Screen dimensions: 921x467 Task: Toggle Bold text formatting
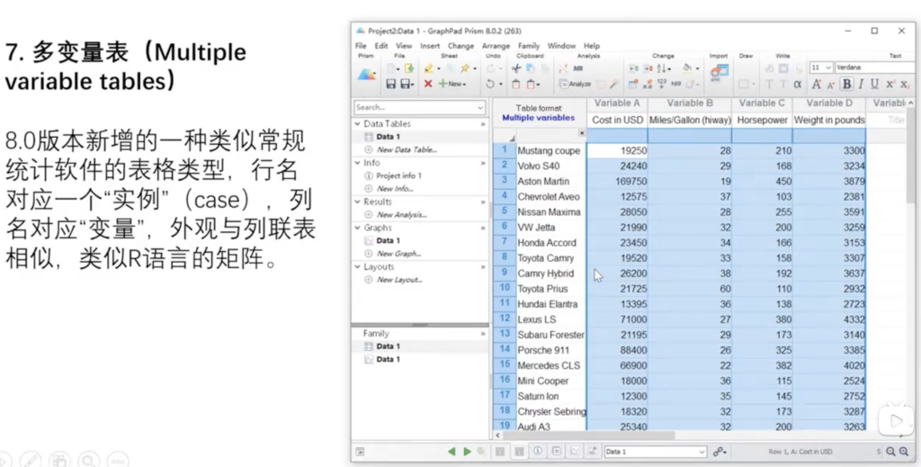point(845,84)
